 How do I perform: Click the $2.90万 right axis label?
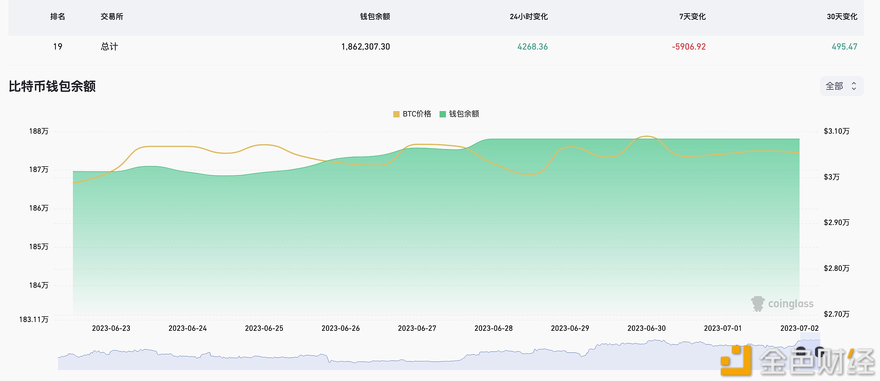pos(836,223)
